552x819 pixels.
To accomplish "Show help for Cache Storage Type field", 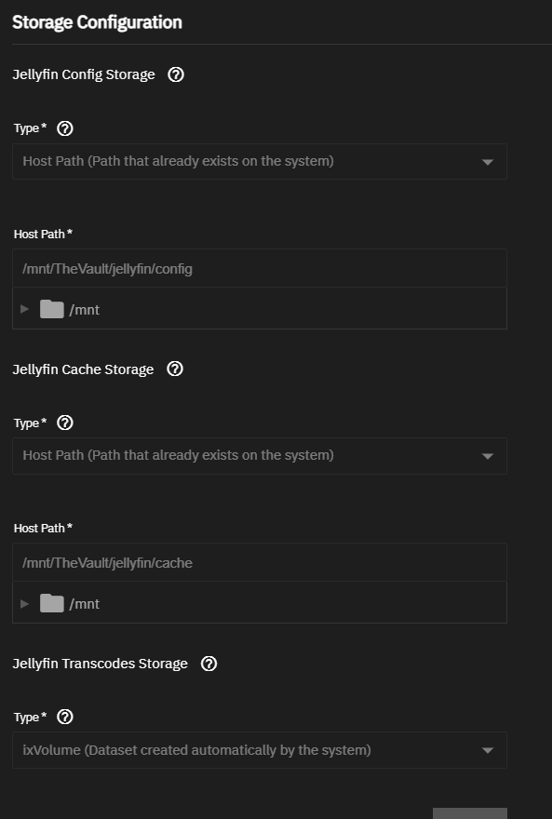I will pyautogui.click(x=65, y=423).
